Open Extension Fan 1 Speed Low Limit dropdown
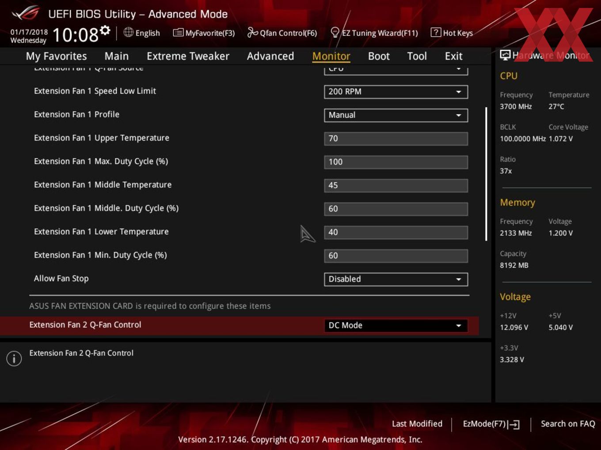Viewport: 601px width, 450px height. pyautogui.click(x=396, y=92)
